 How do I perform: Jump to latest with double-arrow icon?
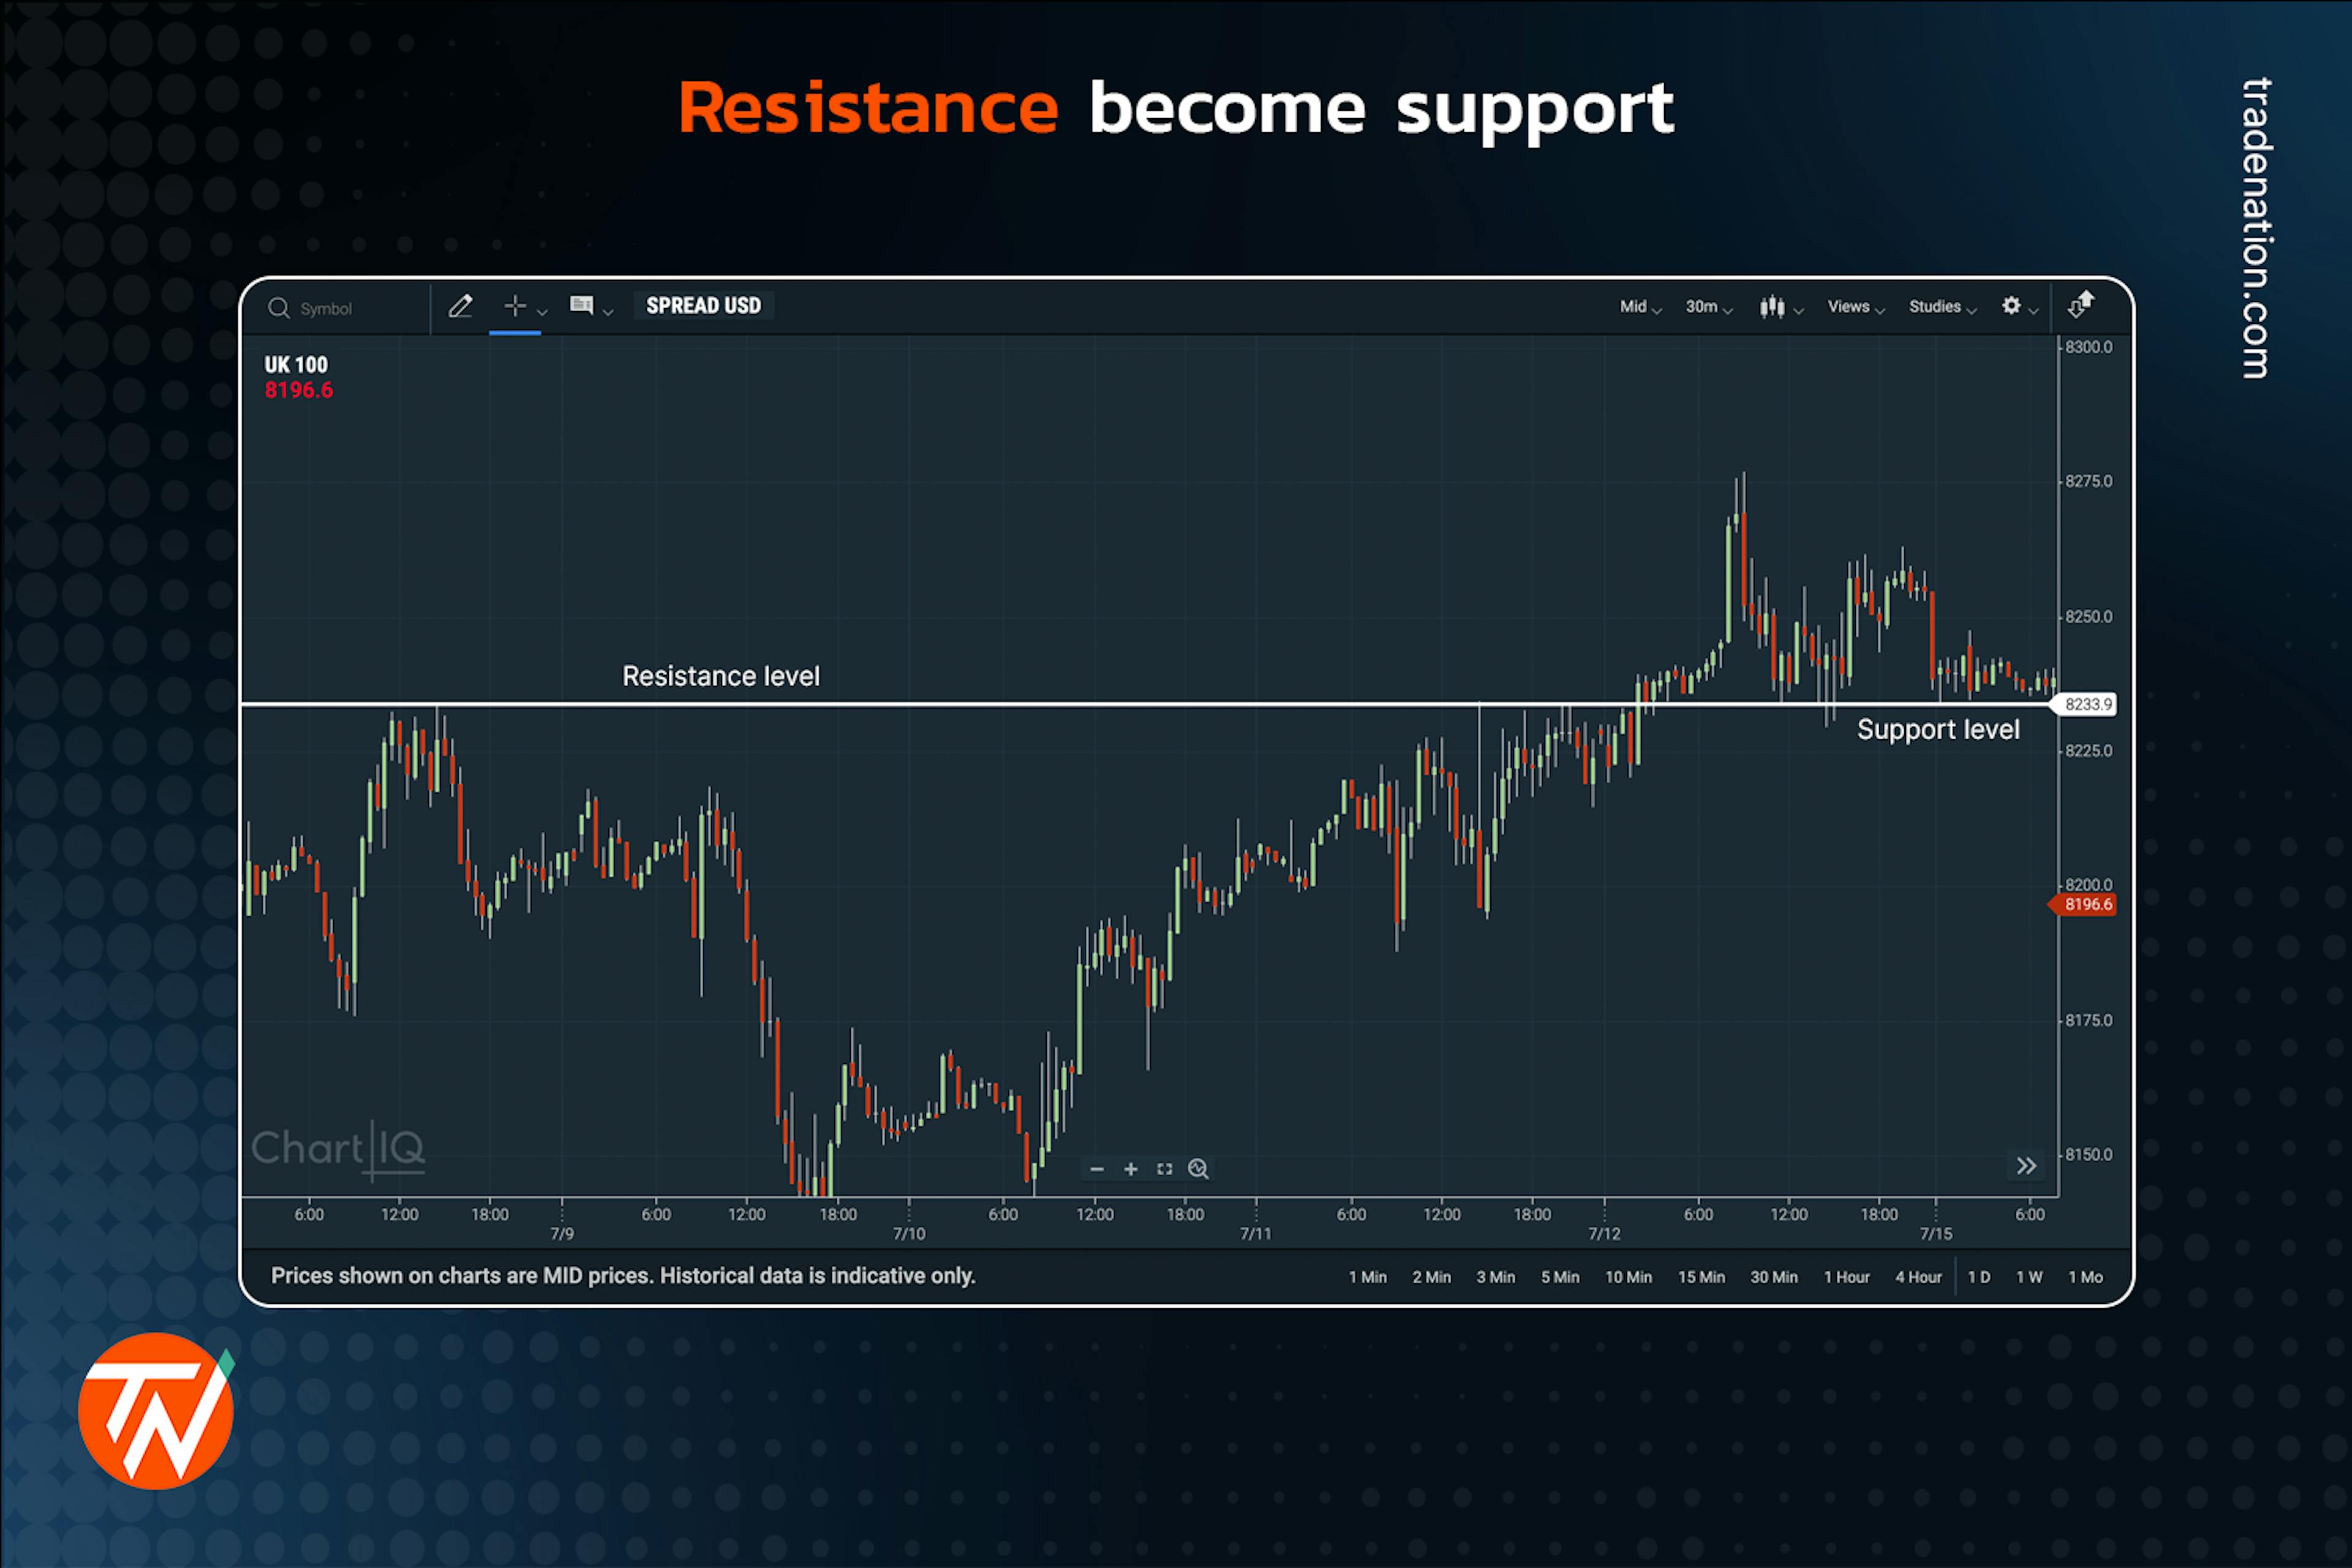(x=2026, y=1166)
